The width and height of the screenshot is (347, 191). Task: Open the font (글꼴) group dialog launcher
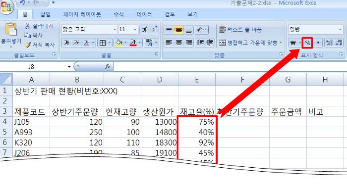coord(157,54)
